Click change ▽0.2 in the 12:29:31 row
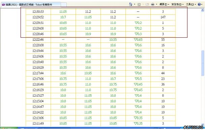Screen dimensions: 205x130 click(x=138, y=23)
